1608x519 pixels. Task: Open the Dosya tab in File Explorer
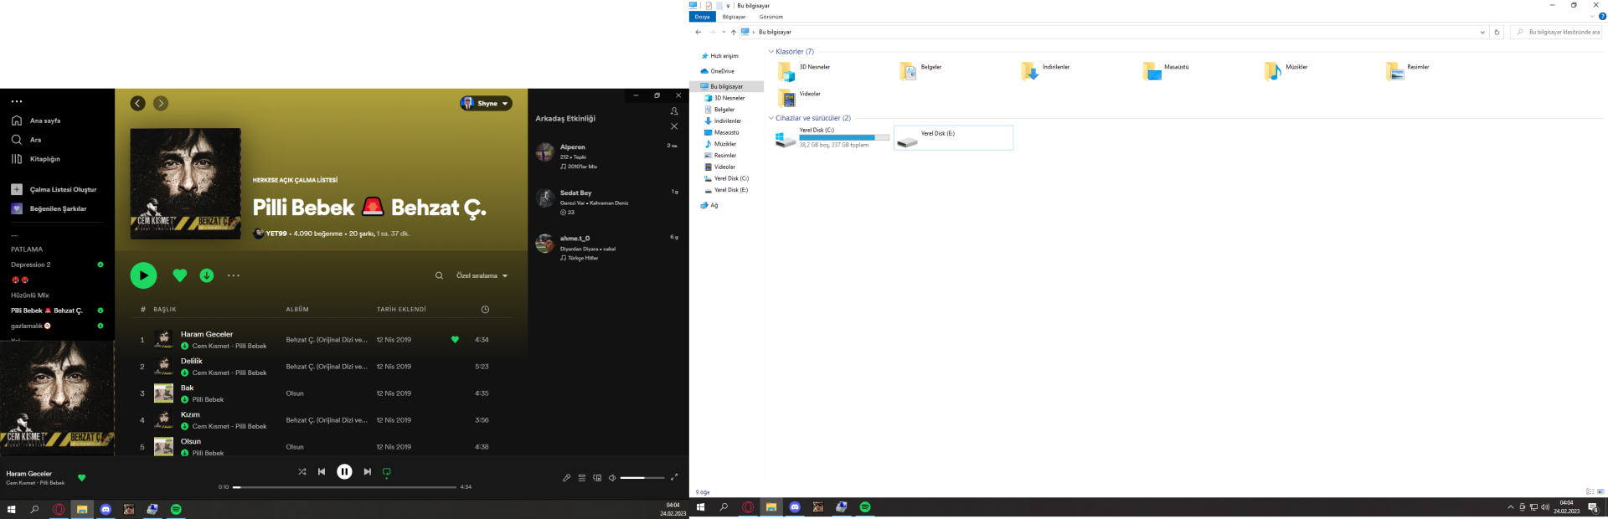coord(702,17)
